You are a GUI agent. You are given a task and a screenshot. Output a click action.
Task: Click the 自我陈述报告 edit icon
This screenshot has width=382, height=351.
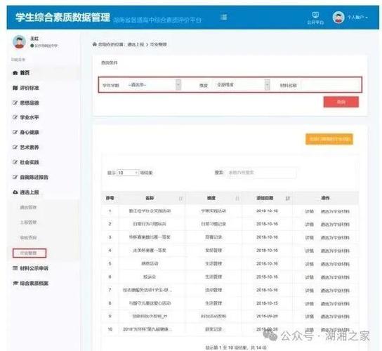click(x=15, y=177)
